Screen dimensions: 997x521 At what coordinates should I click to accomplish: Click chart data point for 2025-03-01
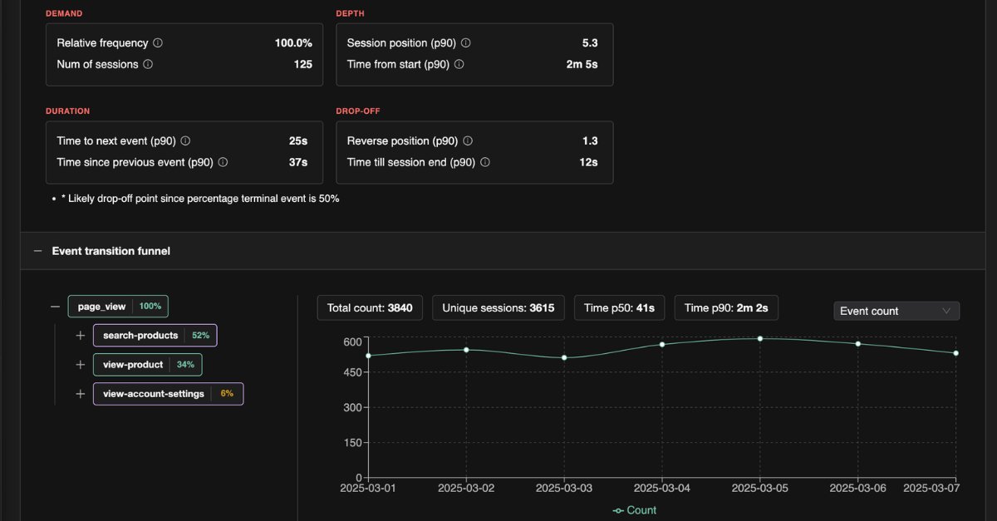pyautogui.click(x=368, y=356)
